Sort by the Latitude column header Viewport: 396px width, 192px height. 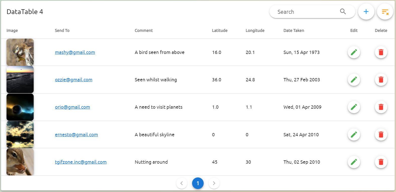(x=219, y=30)
